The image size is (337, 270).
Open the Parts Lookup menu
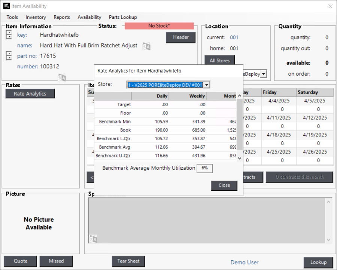click(x=123, y=17)
